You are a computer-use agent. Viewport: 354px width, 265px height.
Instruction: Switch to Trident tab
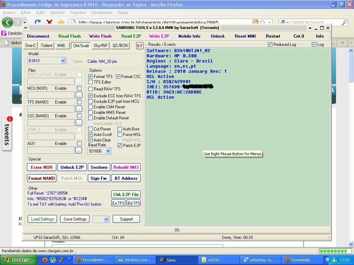pyautogui.click(x=47, y=46)
